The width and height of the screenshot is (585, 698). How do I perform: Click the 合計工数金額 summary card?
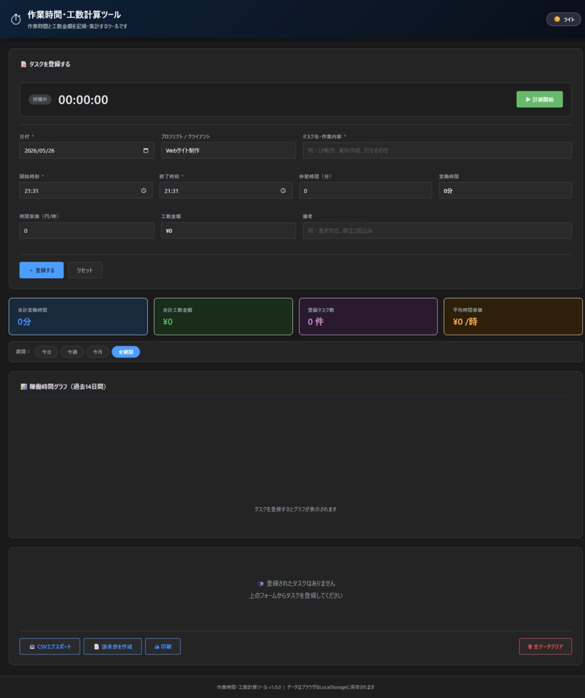coord(223,316)
